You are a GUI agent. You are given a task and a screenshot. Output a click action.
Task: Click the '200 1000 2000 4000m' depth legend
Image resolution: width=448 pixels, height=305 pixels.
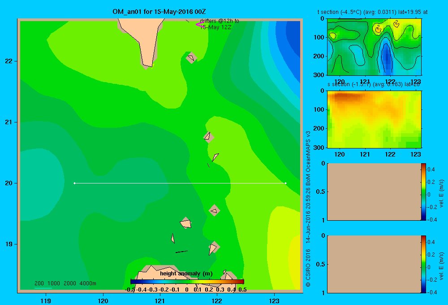pyautogui.click(x=65, y=283)
